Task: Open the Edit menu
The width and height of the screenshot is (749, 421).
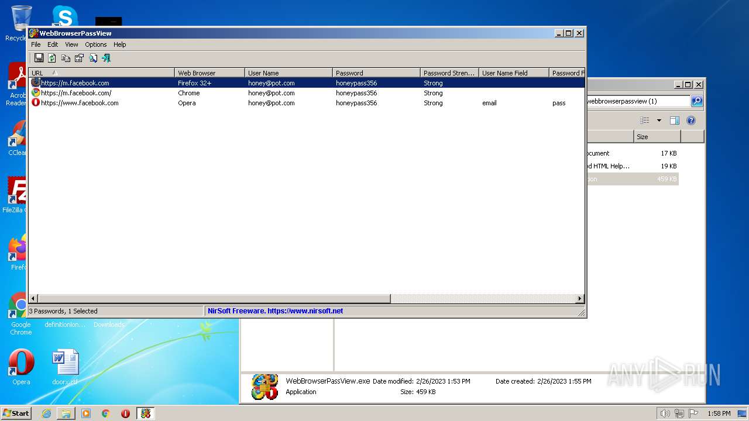Action: coord(53,44)
